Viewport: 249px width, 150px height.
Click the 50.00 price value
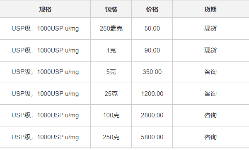tap(152, 29)
